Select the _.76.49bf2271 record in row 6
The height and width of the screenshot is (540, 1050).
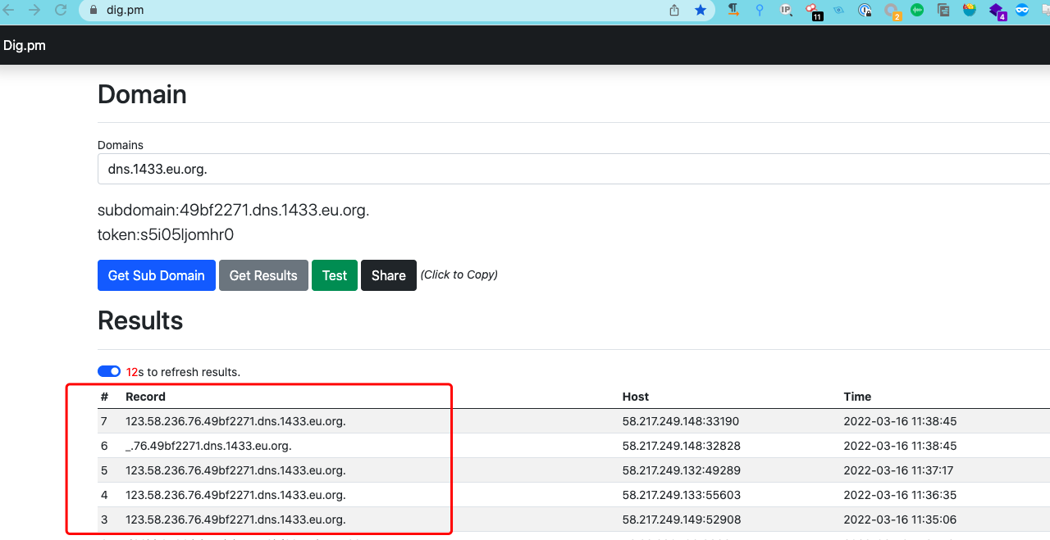pyautogui.click(x=208, y=446)
